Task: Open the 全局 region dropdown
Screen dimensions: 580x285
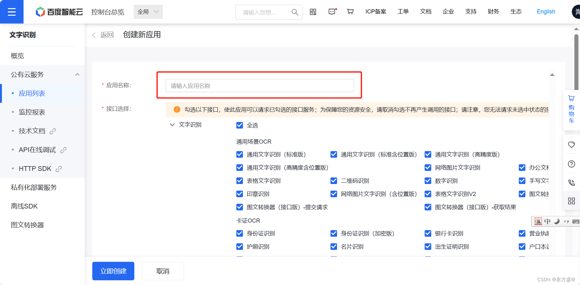Action: (x=148, y=12)
